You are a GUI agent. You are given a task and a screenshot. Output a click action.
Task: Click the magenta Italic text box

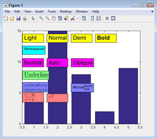[57, 63]
